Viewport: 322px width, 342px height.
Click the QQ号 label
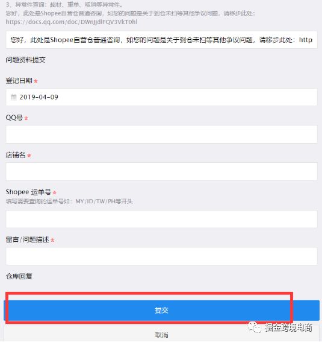click(14, 118)
